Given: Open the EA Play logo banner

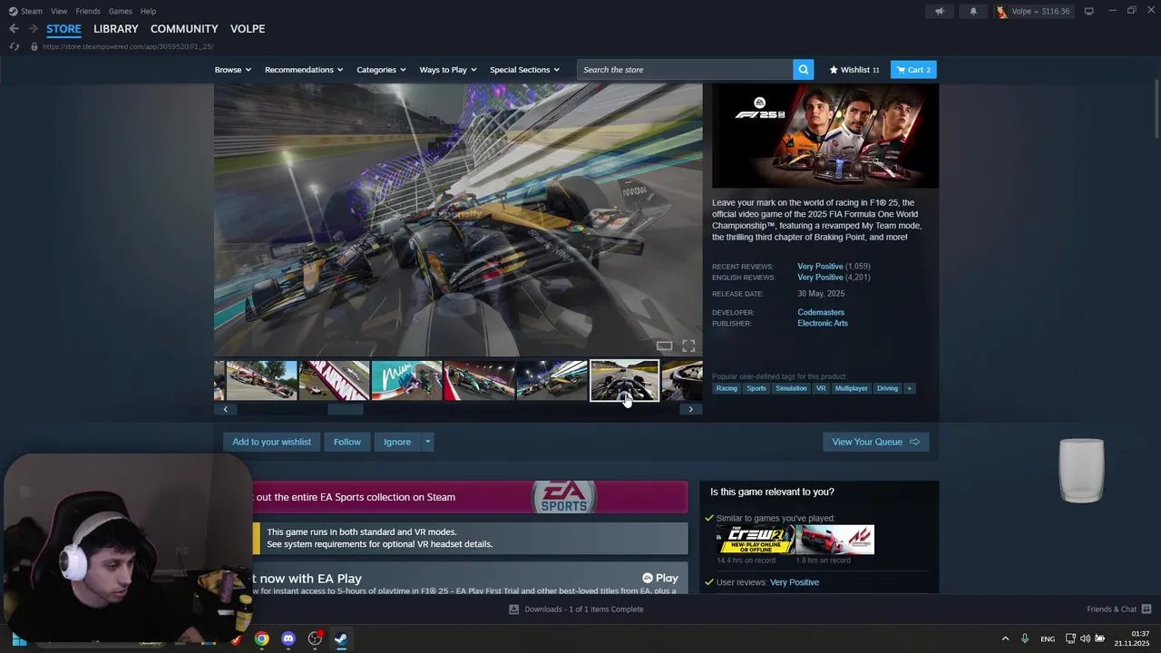Looking at the screenshot, I should tap(659, 578).
